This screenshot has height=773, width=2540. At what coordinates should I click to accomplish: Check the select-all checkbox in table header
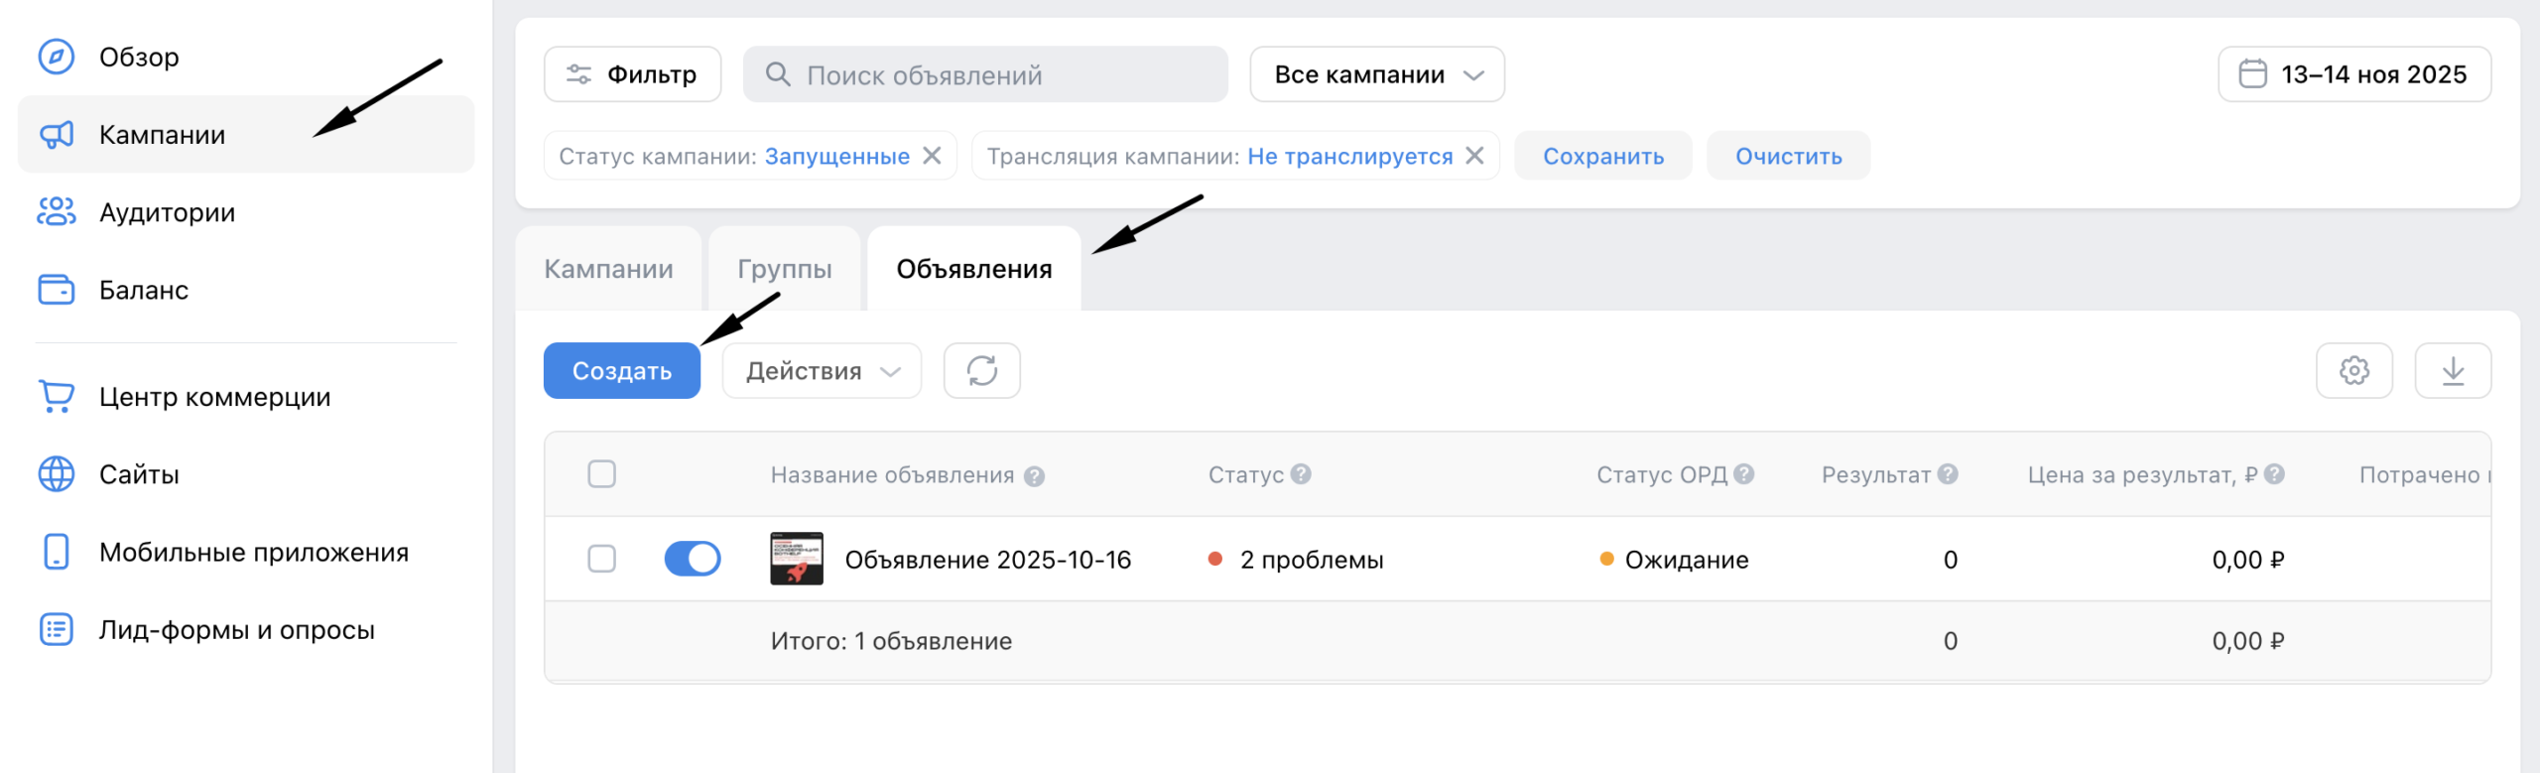(x=601, y=474)
